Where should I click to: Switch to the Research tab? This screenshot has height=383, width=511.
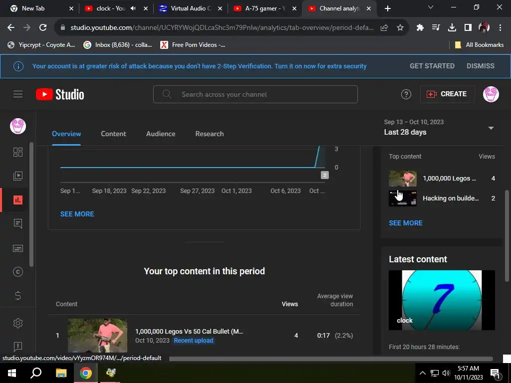click(x=210, y=134)
